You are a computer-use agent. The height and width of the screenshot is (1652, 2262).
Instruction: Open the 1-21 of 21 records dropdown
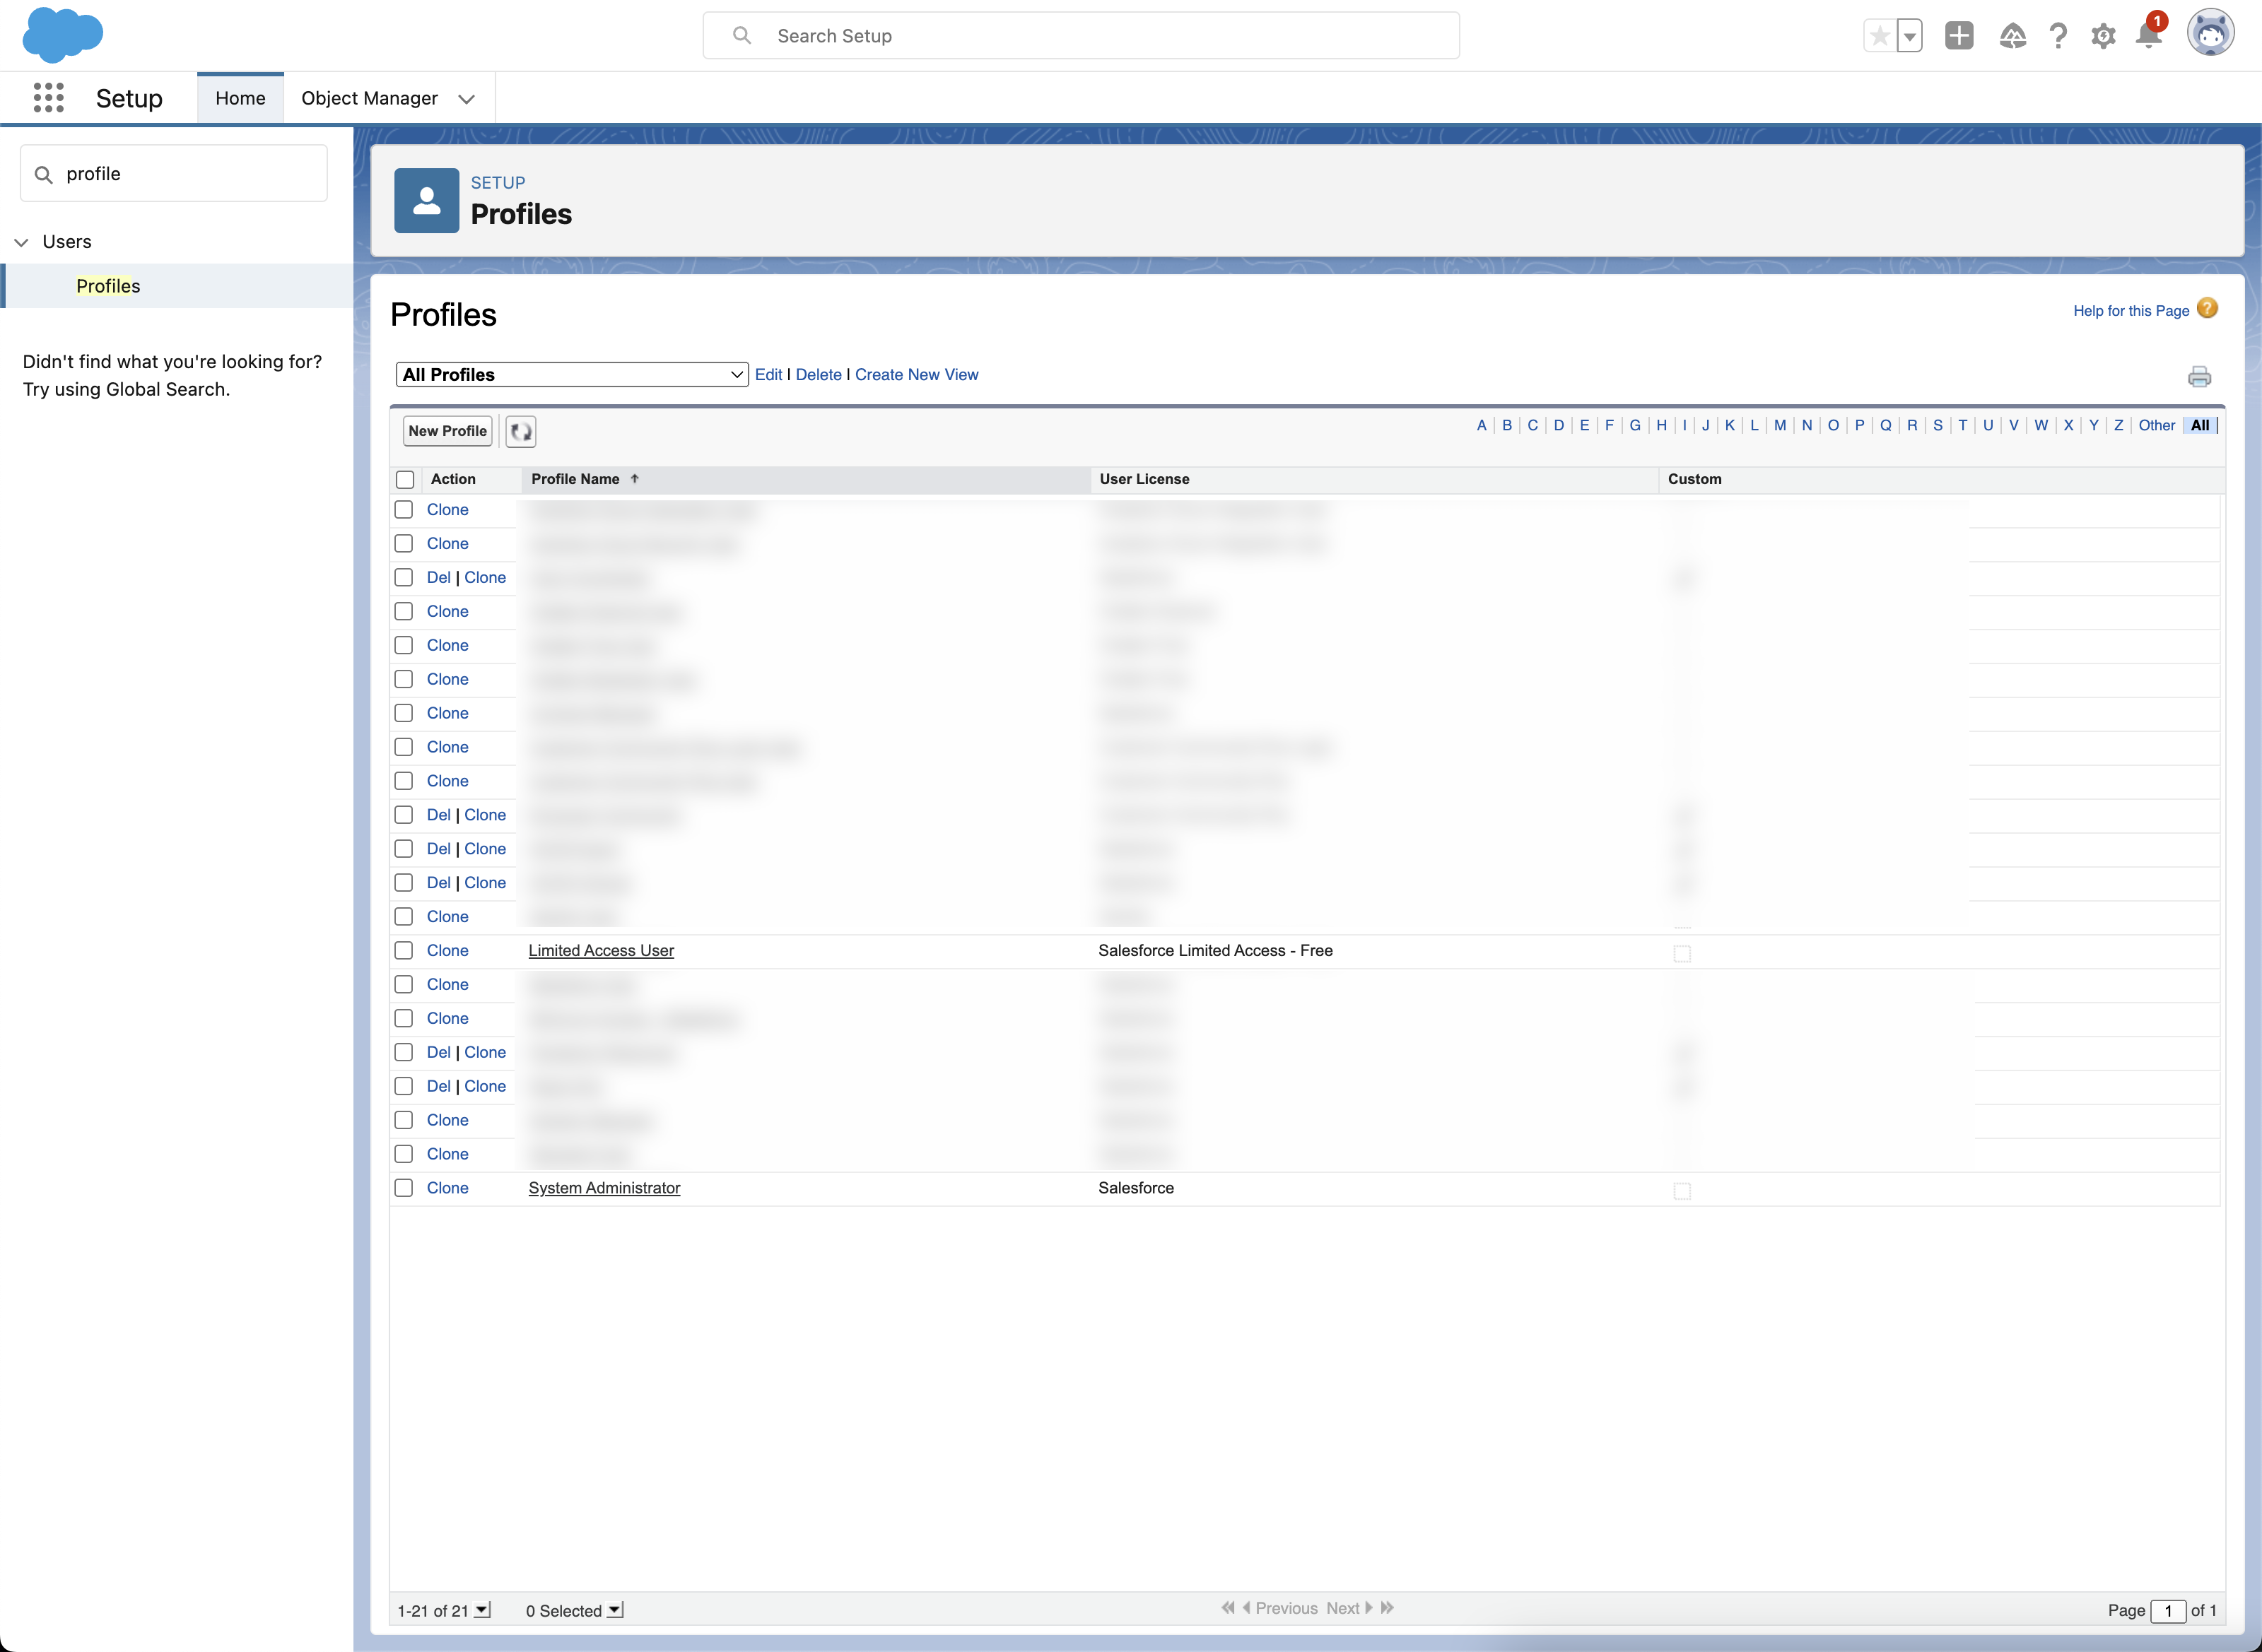pos(484,1610)
